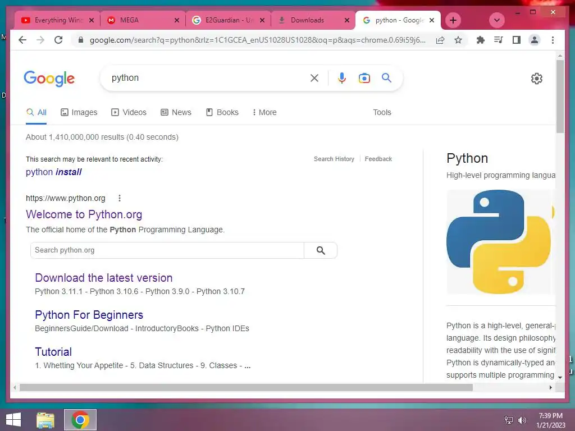Click the https://www.python.org URL text
The width and height of the screenshot is (575, 431).
click(x=66, y=198)
